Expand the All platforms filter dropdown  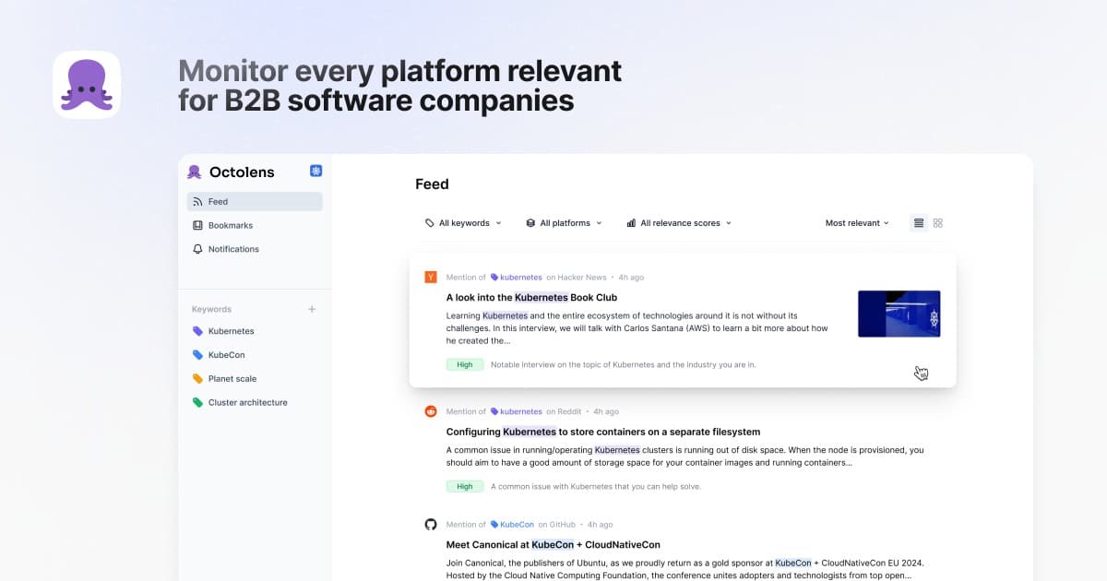pyautogui.click(x=564, y=223)
